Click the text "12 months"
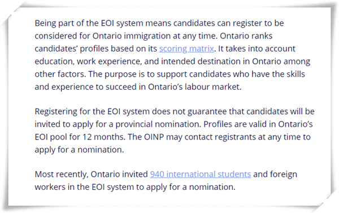The height and width of the screenshot is (213, 339). (x=103, y=137)
